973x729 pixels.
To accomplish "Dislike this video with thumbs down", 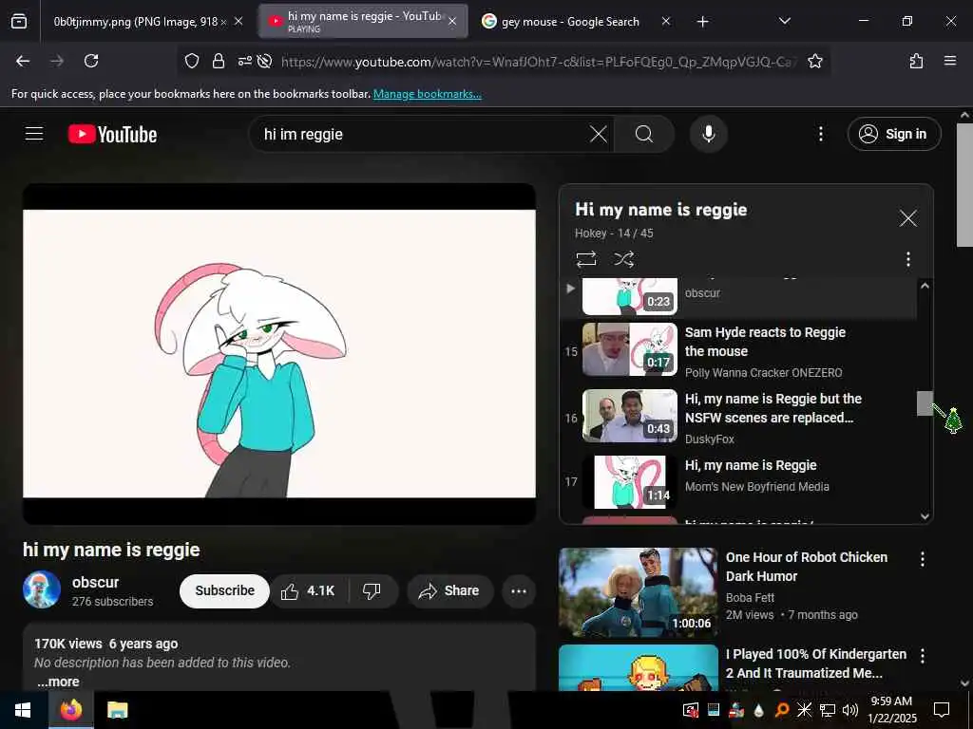I will click(372, 591).
